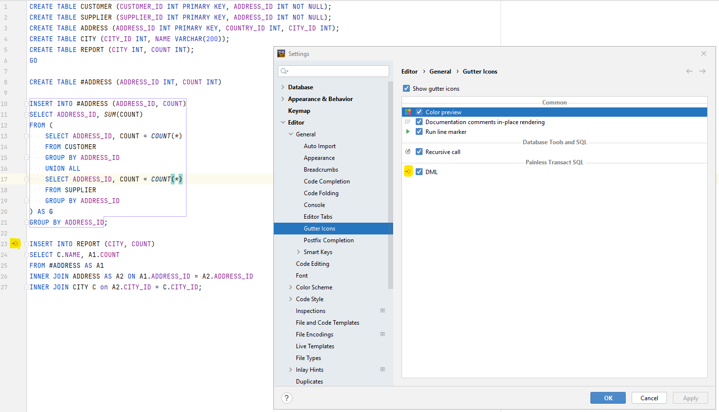Click the back navigation arrow in Settings
The height and width of the screenshot is (412, 719).
point(689,71)
